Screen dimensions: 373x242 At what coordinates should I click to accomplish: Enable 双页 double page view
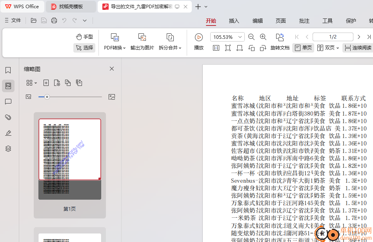pyautogui.click(x=326, y=48)
